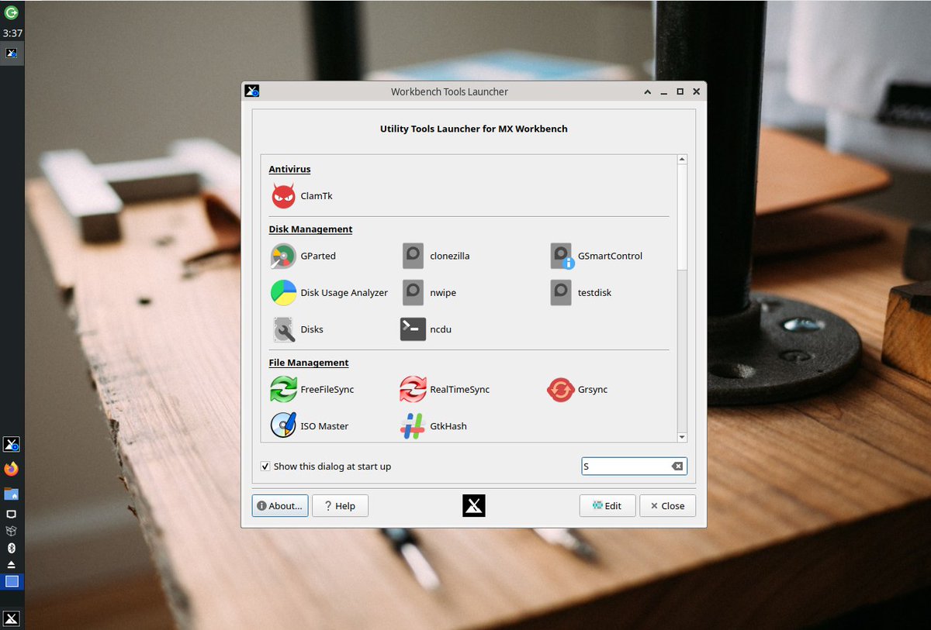Viewport: 931px width, 630px height.
Task: Click the 'Antivirus' section heading
Action: tap(289, 169)
